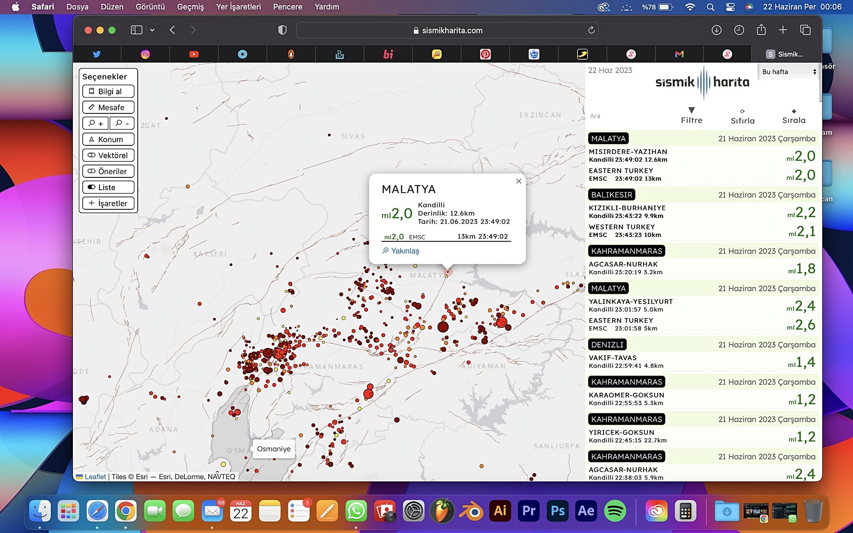Open the Yer İşaretleri menu
This screenshot has width=853, height=533.
238,7
